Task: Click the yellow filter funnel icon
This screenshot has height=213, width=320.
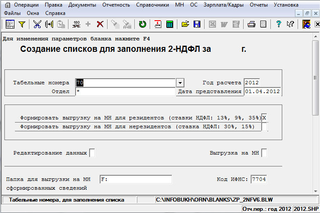Action: [x=22, y=25]
